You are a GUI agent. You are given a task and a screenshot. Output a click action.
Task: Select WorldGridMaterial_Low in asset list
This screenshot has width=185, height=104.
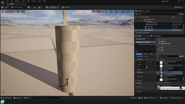[x=170, y=76]
